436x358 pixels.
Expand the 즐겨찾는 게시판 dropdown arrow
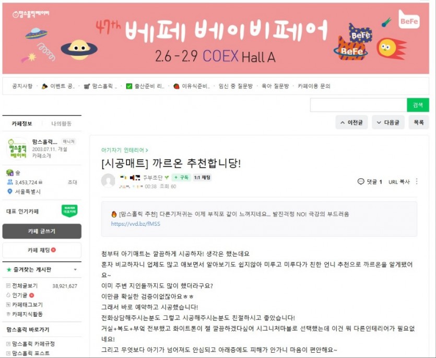pos(75,270)
